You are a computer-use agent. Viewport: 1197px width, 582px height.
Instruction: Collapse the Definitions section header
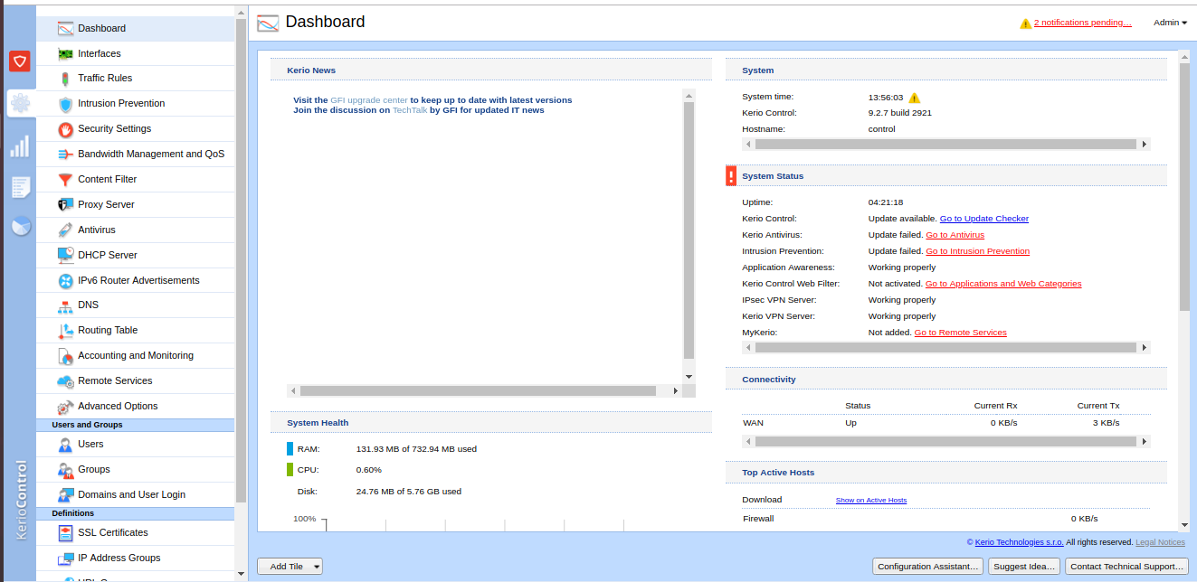(x=136, y=513)
